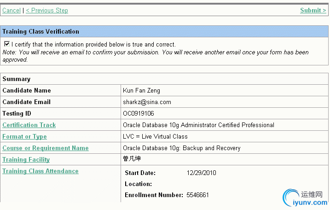Open the Training Class Attendance link
330x210 pixels.
pos(41,171)
